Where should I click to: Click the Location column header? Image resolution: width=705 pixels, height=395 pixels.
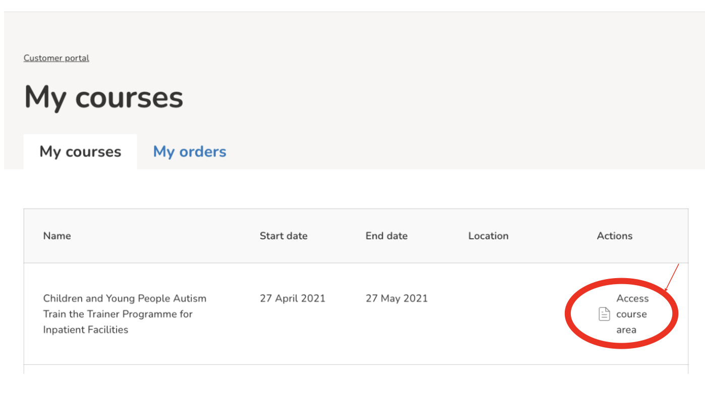(488, 236)
